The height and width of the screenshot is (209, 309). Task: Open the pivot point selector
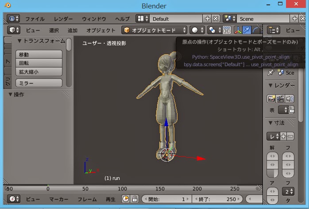214,30
